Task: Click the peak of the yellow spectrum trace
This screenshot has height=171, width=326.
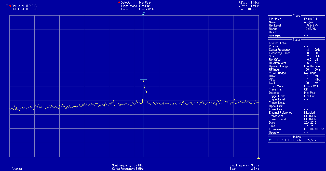Action: 143,81
